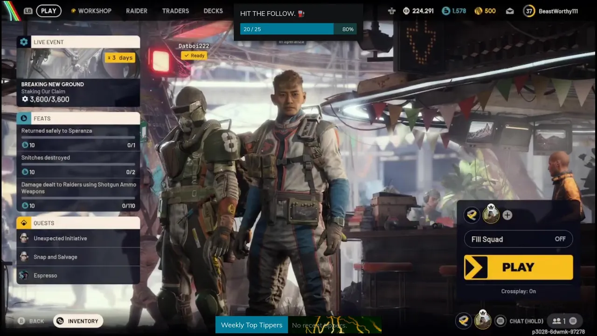Viewport: 597px width, 336px height.
Task: Click the shop stand icon in top bar
Action: [392, 11]
